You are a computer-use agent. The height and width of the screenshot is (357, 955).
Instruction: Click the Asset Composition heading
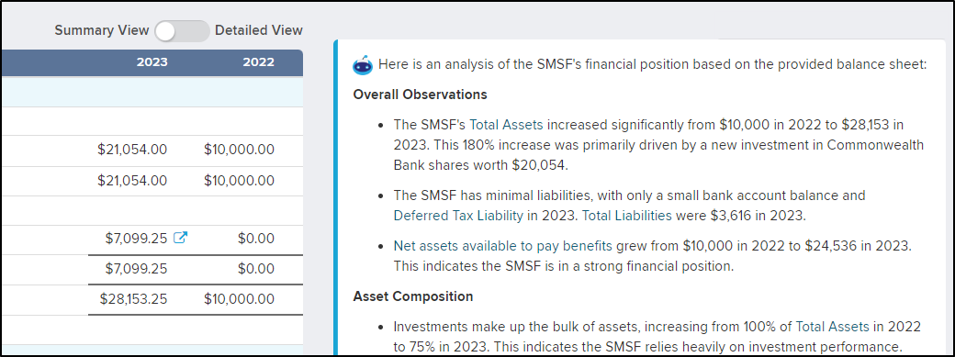click(x=413, y=296)
